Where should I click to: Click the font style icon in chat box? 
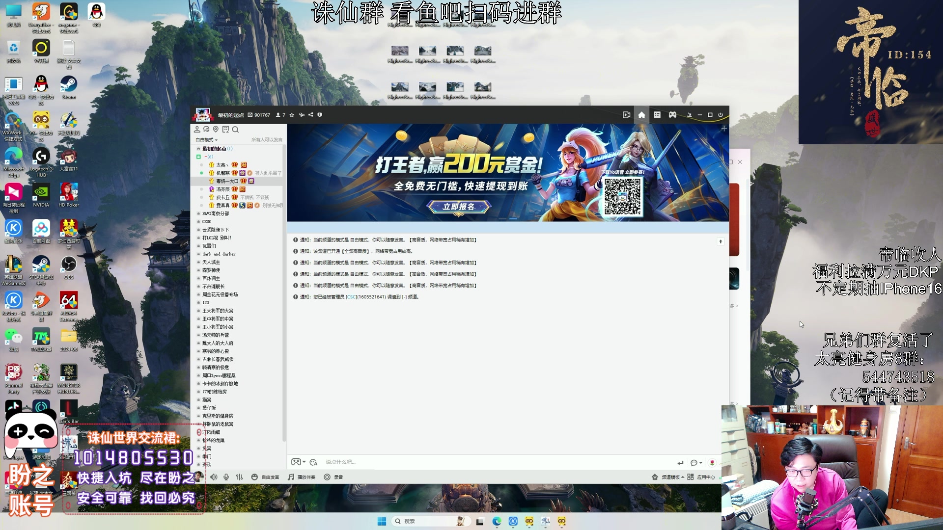tap(313, 462)
